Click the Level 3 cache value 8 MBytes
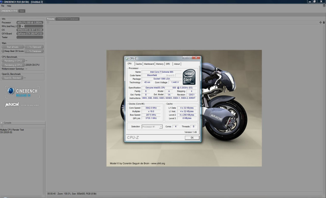Viewport: 326px width, 198px height. 187,118
